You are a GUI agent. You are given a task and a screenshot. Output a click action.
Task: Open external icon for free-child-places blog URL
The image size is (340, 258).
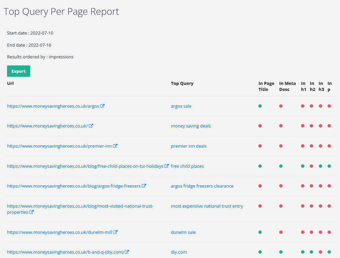pos(166,166)
